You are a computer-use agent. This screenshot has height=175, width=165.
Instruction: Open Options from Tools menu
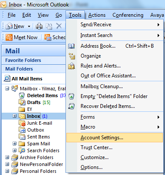[x=115, y=167]
